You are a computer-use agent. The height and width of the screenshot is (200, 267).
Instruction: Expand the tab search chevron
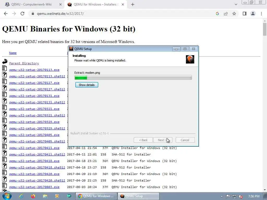click(x=236, y=4)
